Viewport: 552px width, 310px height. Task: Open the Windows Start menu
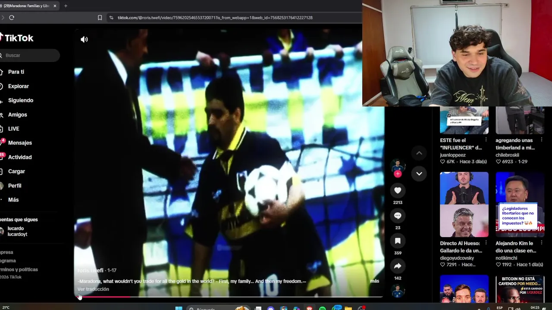coord(179,308)
